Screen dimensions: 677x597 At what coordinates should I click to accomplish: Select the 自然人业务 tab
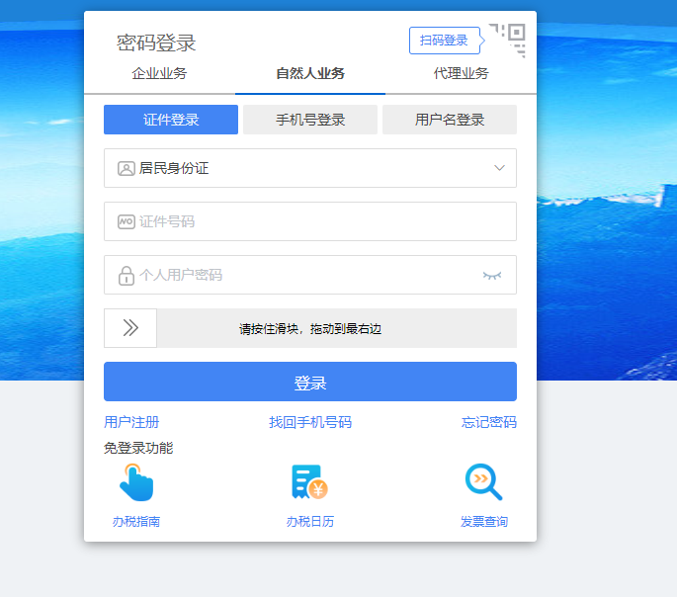click(310, 73)
